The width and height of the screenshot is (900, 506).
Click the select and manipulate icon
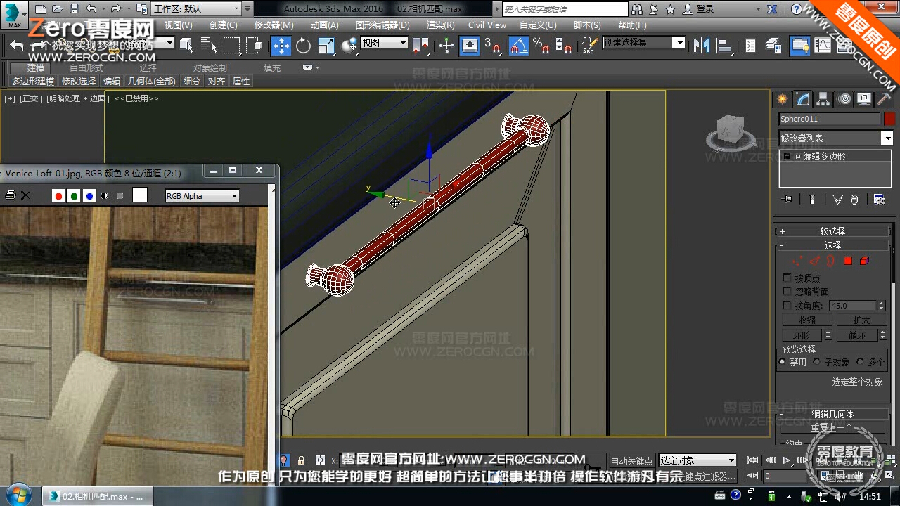click(447, 46)
